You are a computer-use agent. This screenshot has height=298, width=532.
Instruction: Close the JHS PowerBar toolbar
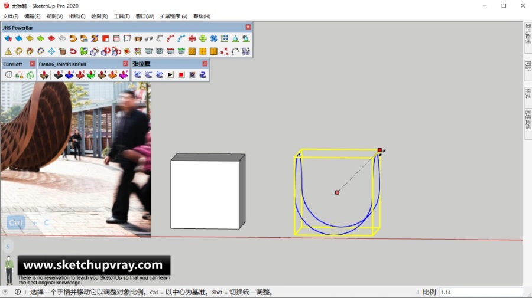(248, 27)
